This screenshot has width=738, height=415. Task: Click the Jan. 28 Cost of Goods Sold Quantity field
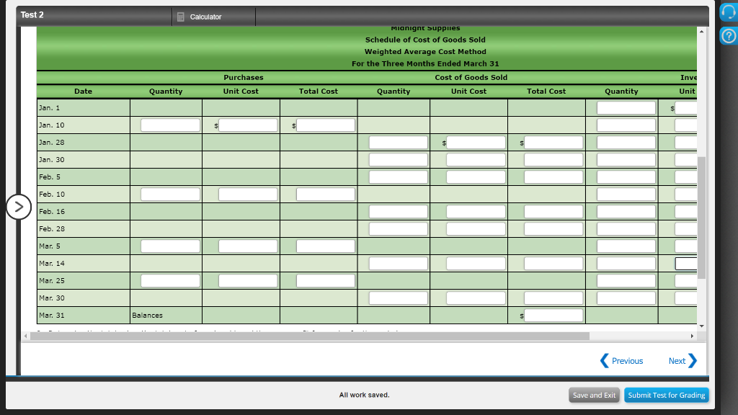(x=398, y=141)
